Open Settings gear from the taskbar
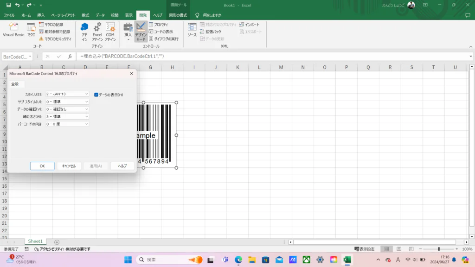 click(320, 260)
